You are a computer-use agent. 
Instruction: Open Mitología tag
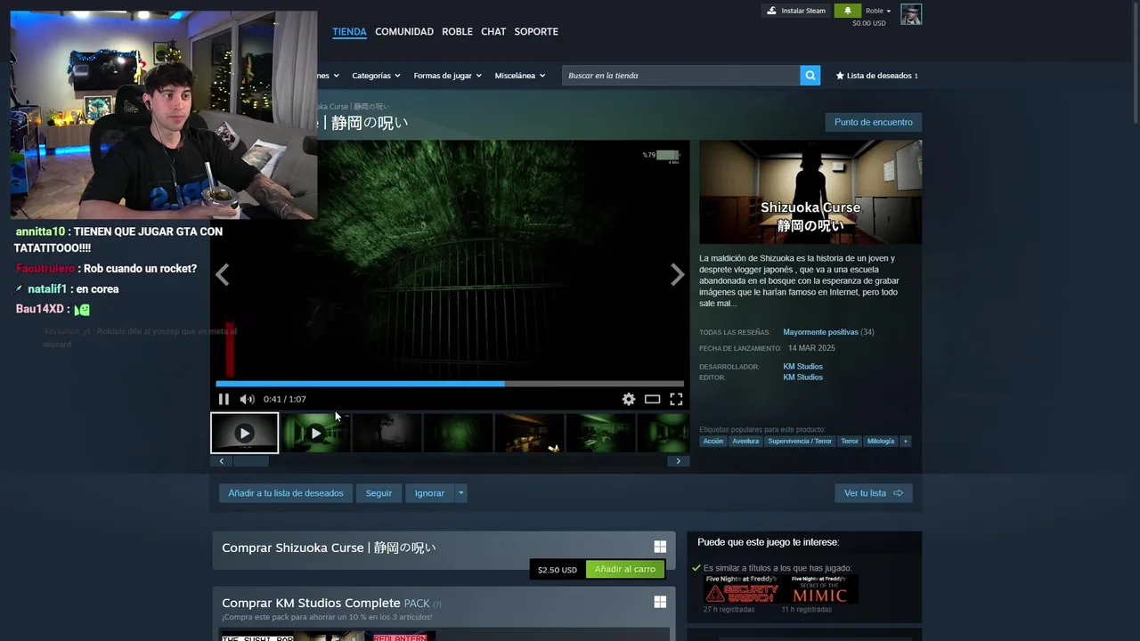point(880,442)
